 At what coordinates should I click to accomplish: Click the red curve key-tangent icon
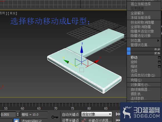(84, 120)
